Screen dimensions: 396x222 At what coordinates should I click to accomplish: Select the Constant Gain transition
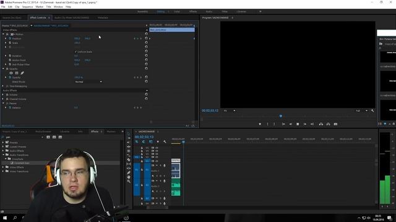22,163
